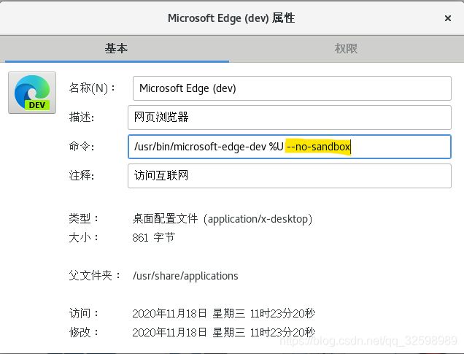Switch to the 权限 tab
Image resolution: width=464 pixels, height=354 pixels.
point(346,49)
